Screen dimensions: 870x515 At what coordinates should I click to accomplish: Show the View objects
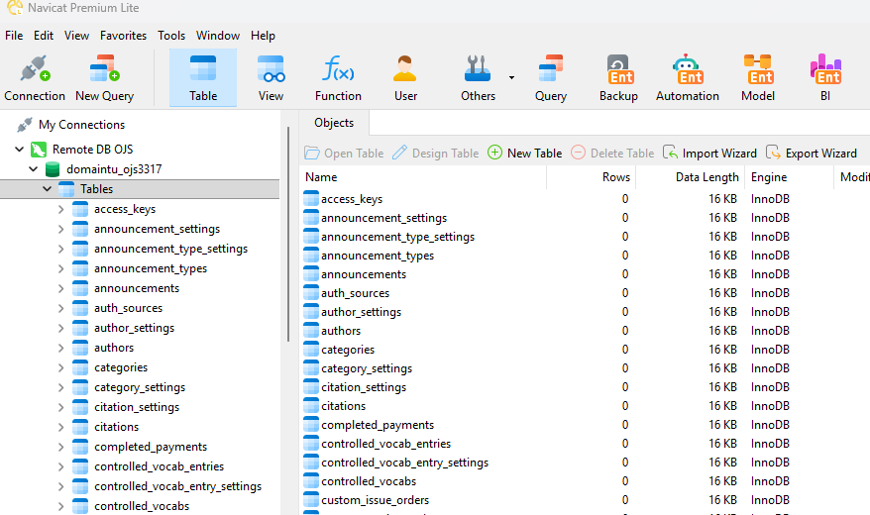pyautogui.click(x=271, y=78)
